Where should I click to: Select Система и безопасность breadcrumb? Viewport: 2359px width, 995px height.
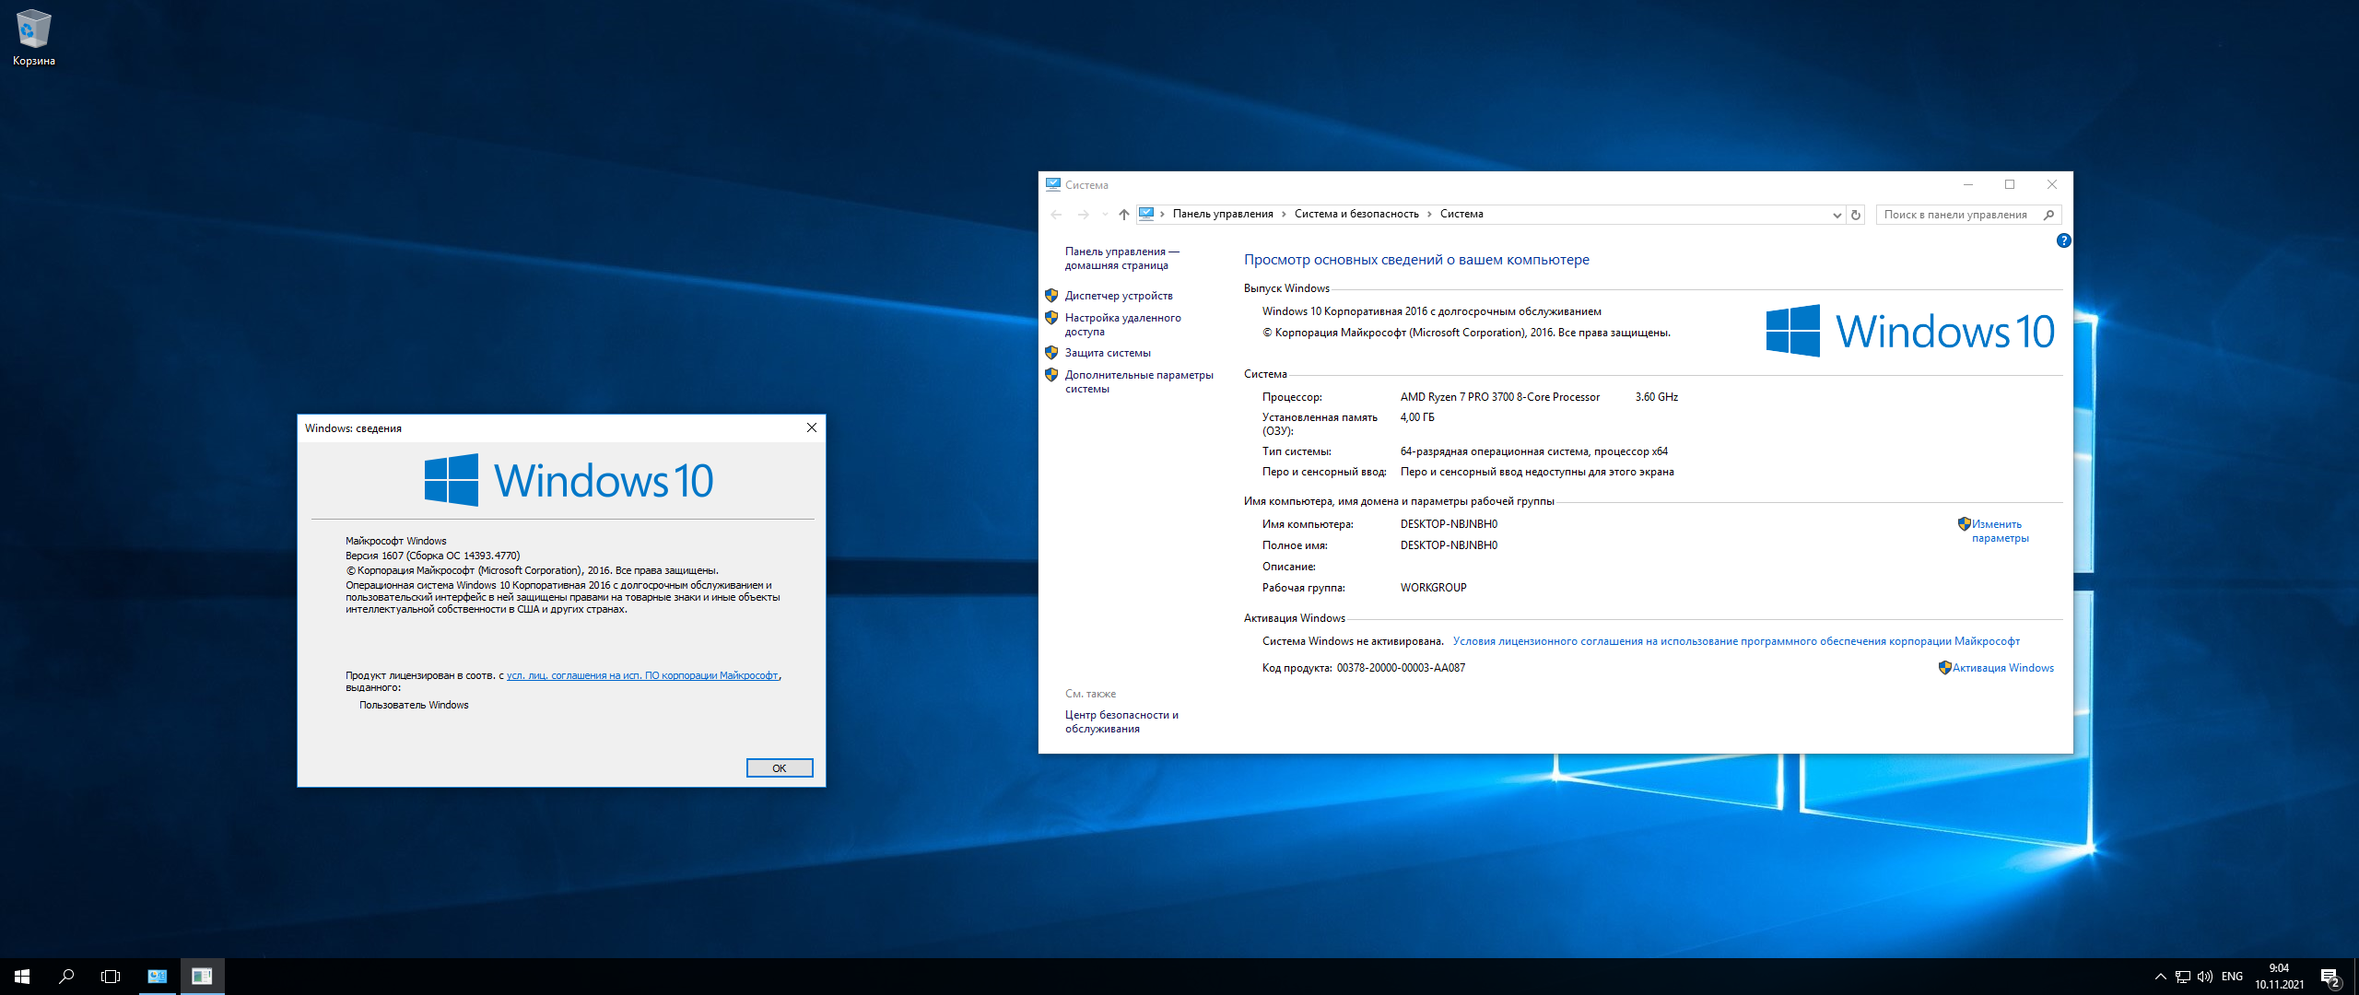pyautogui.click(x=1356, y=214)
